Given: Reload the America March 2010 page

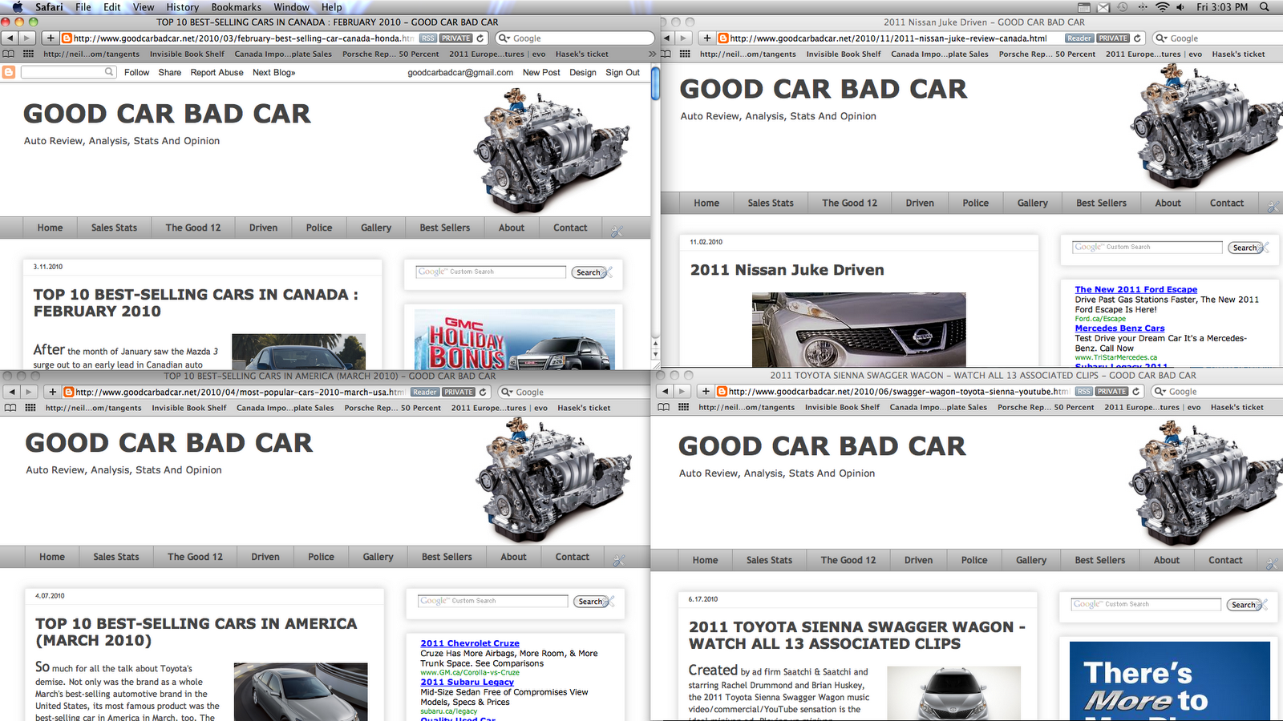Looking at the screenshot, I should point(483,392).
